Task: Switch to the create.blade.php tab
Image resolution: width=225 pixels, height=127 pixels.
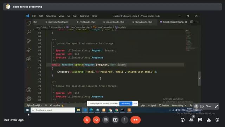Action: click(114, 22)
